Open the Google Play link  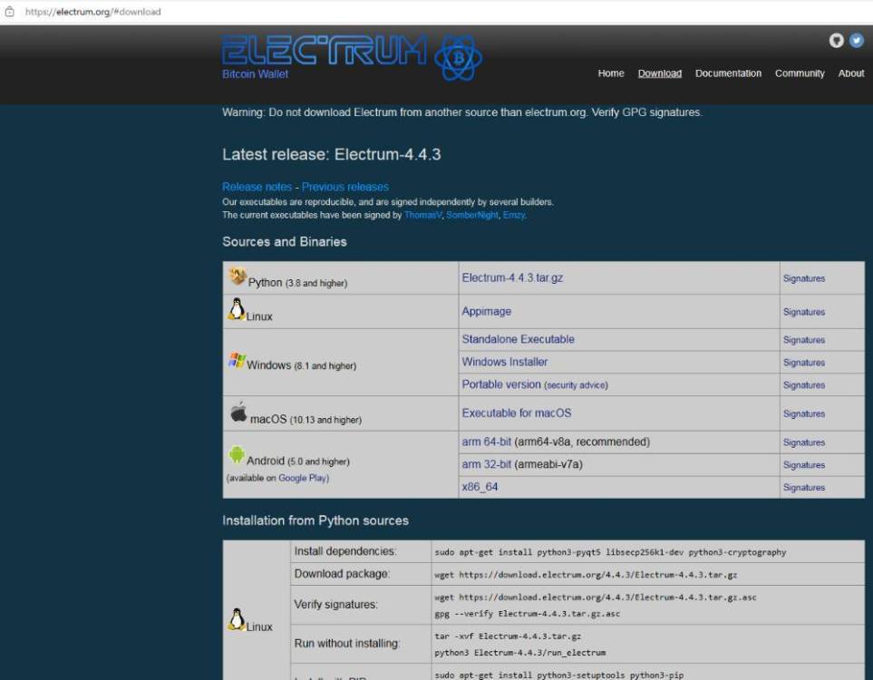click(x=303, y=479)
